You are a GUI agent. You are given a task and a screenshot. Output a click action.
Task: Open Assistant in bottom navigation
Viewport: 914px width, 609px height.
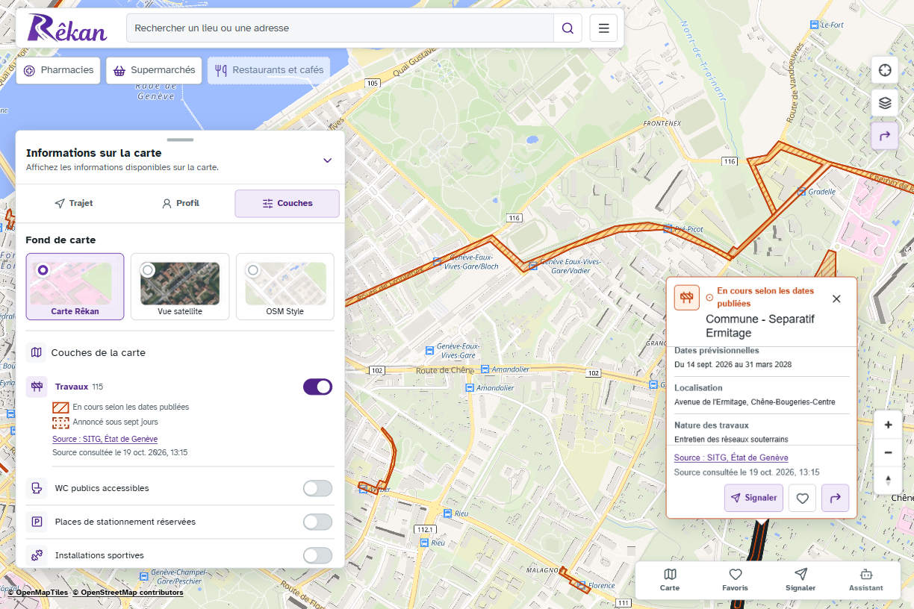865,580
